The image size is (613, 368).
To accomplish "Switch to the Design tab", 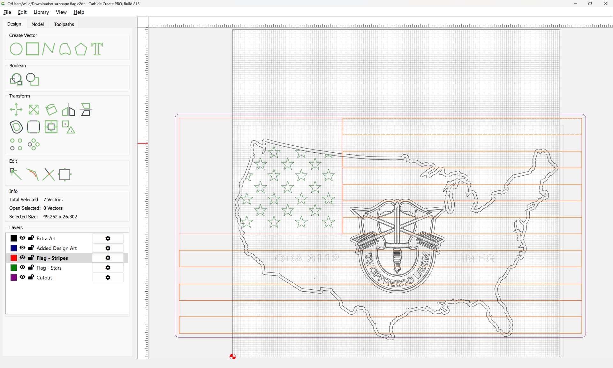I will [14, 24].
